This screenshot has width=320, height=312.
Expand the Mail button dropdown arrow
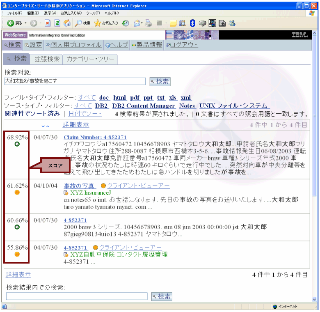click(x=142, y=23)
